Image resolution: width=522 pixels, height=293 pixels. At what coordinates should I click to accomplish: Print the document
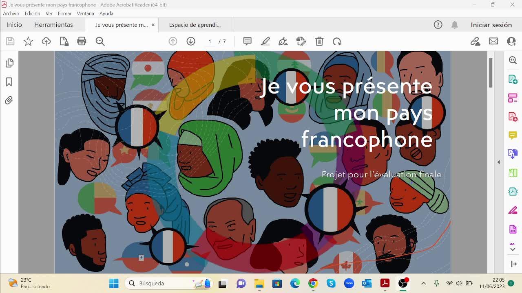[82, 41]
